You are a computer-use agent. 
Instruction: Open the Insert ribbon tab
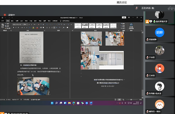[x=12, y=20]
